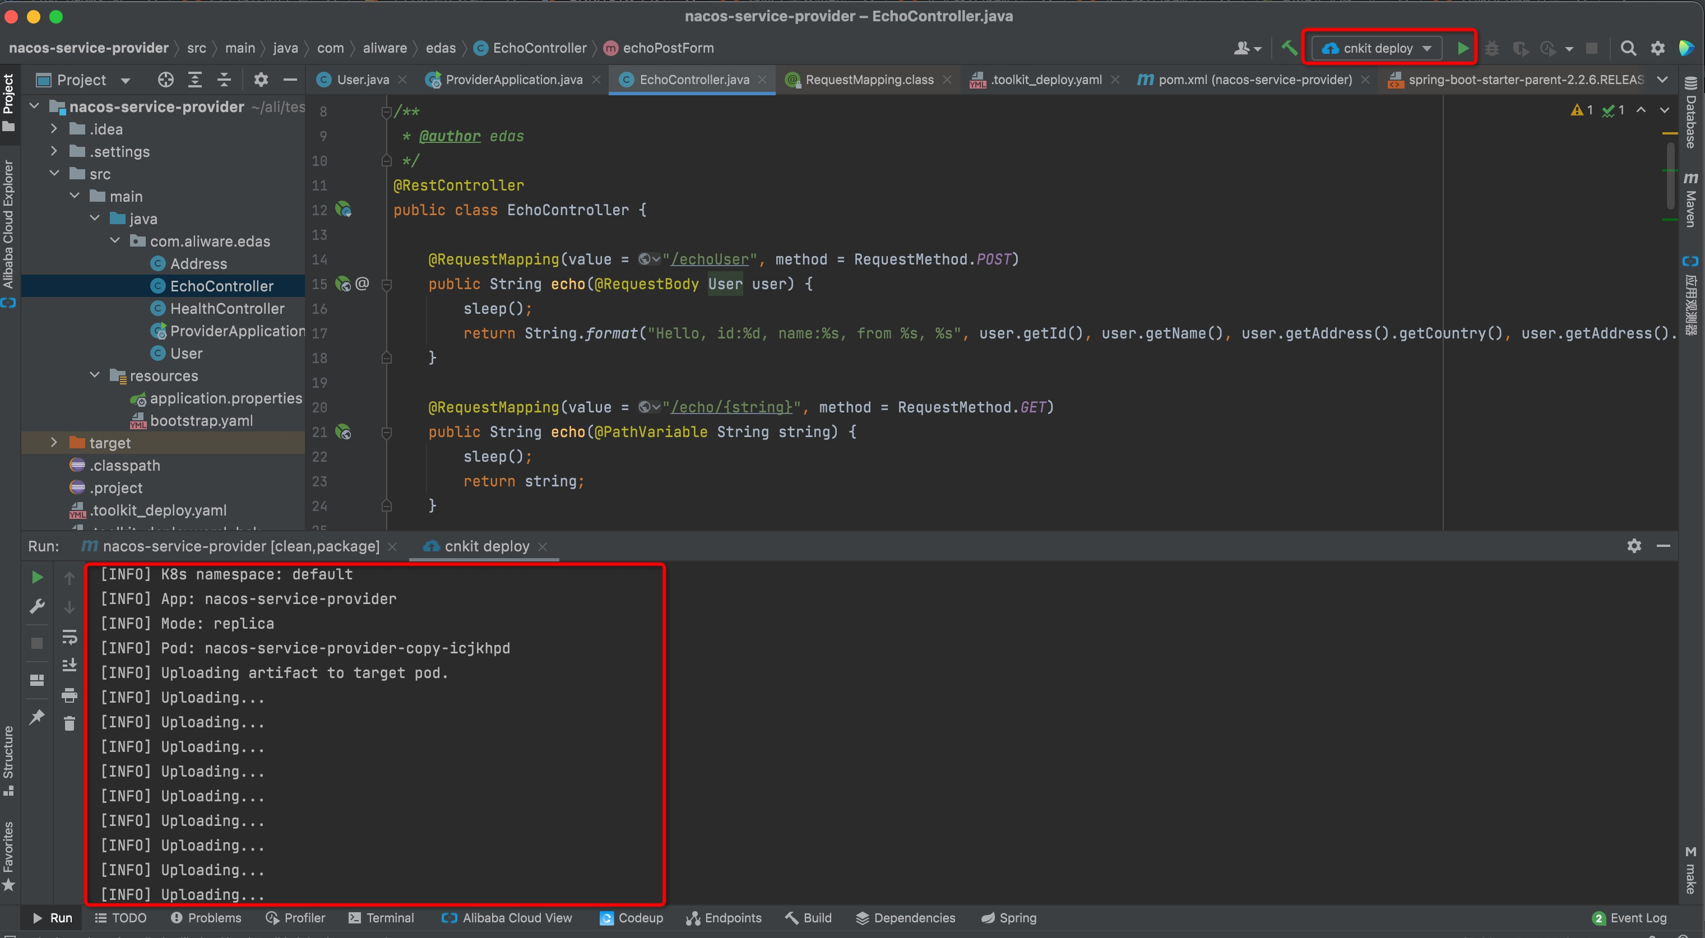Hide the Project tool window

(290, 80)
